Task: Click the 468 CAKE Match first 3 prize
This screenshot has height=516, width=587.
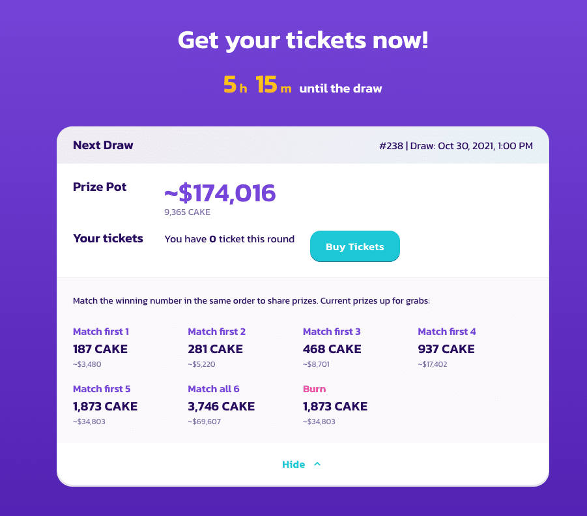Action: (x=332, y=349)
